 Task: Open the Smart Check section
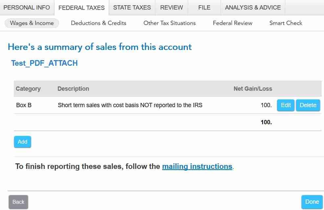[x=286, y=23]
